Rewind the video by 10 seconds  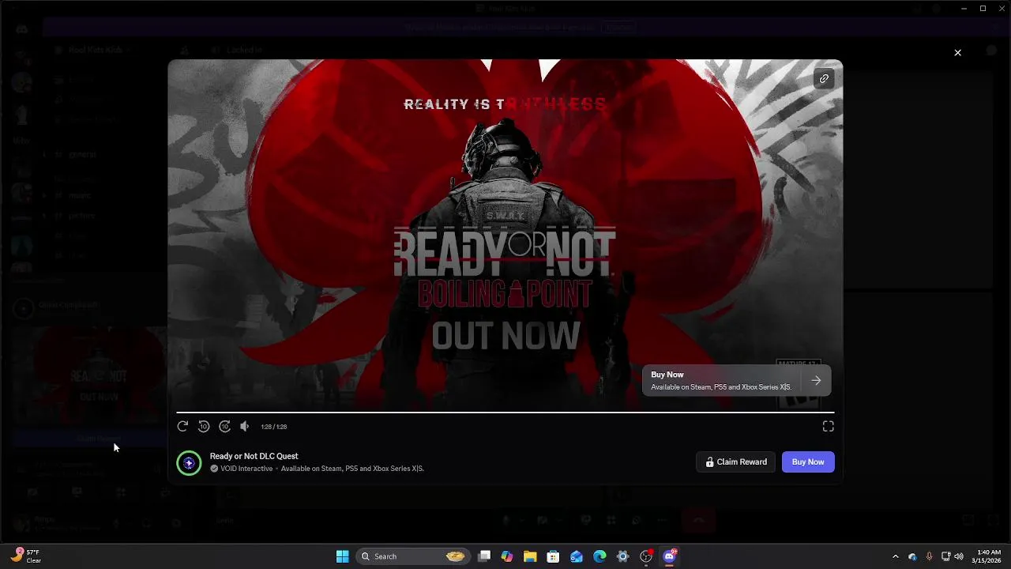pos(204,426)
